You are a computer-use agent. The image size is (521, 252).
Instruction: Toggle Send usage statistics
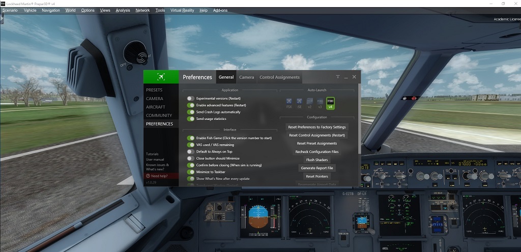tap(191, 119)
